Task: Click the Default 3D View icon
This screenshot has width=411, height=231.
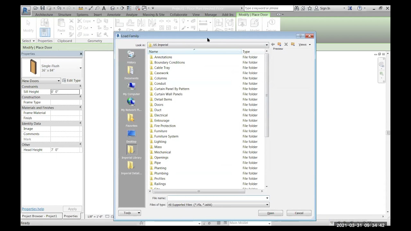Action: pyautogui.click(x=112, y=8)
